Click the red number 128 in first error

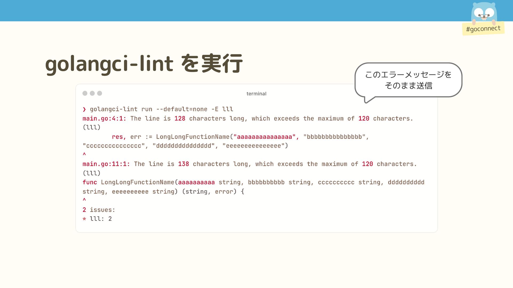(x=180, y=118)
